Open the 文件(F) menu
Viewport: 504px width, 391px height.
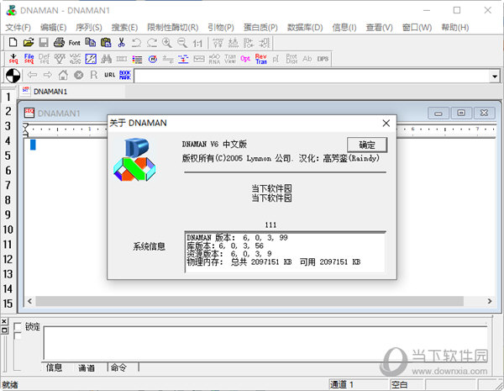pyautogui.click(x=18, y=28)
